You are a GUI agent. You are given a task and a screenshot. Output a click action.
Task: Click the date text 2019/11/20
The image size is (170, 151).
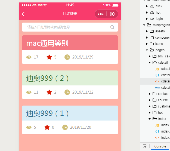coord(81,127)
